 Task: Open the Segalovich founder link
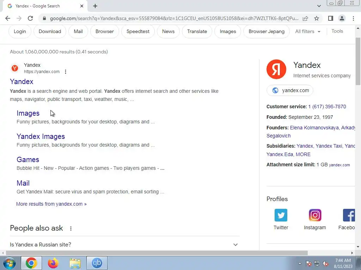point(279,136)
